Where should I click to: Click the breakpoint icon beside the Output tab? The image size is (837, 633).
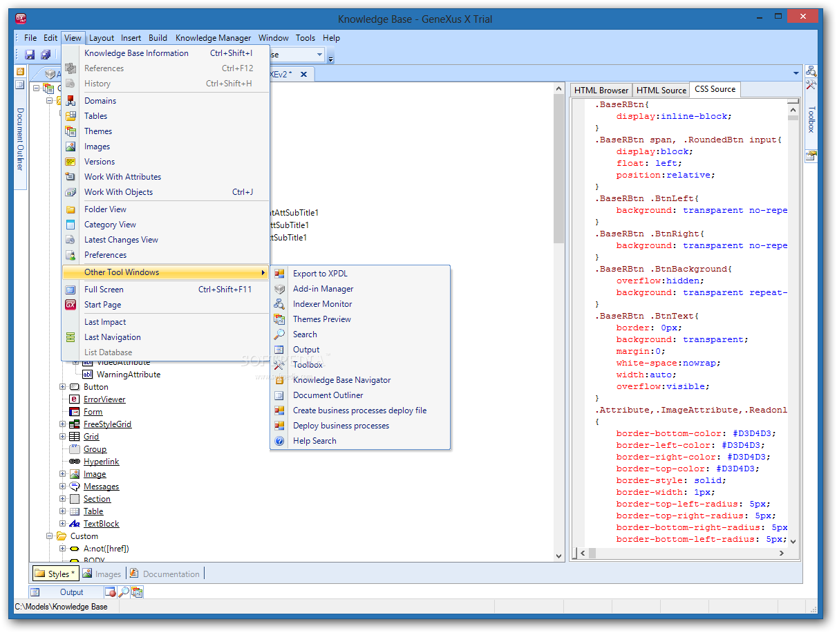[x=111, y=592]
